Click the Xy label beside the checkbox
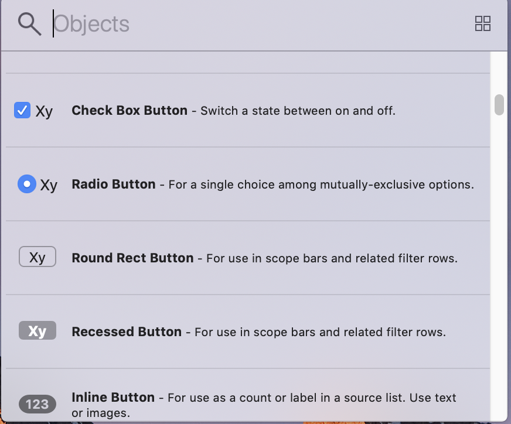511x424 pixels. (x=44, y=111)
